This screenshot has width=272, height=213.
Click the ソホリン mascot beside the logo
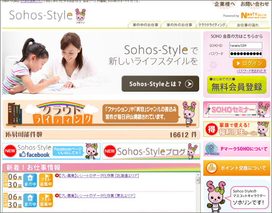(x=80, y=15)
